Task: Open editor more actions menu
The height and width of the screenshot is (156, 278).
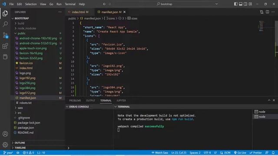Action: 273,12
